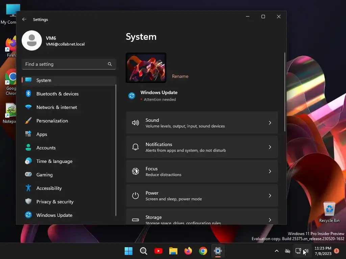Maximize the Settings window
The height and width of the screenshot is (259, 346).
pos(263,17)
